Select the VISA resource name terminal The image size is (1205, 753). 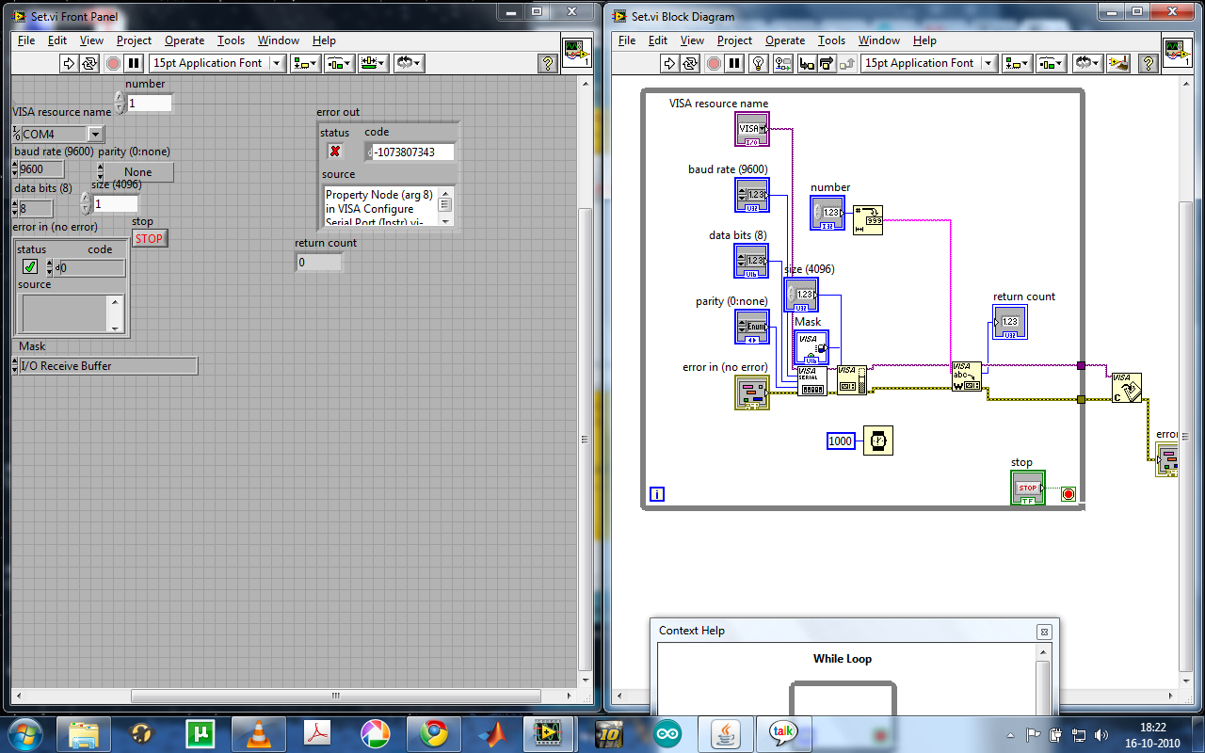pos(752,129)
